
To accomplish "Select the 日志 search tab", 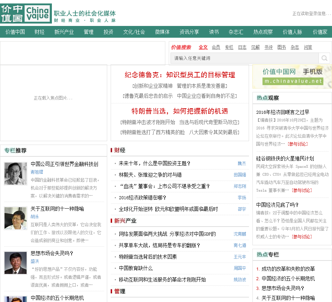I will (242, 47).
